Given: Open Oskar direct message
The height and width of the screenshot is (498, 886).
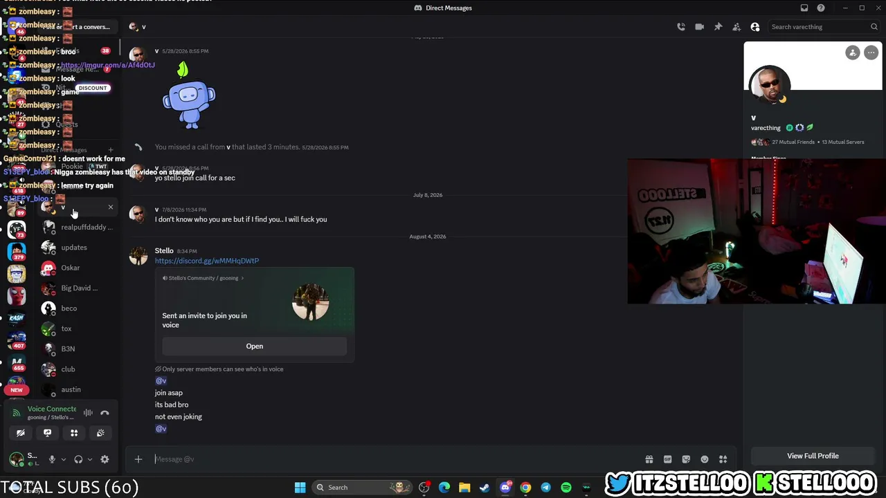Looking at the screenshot, I should [78, 268].
